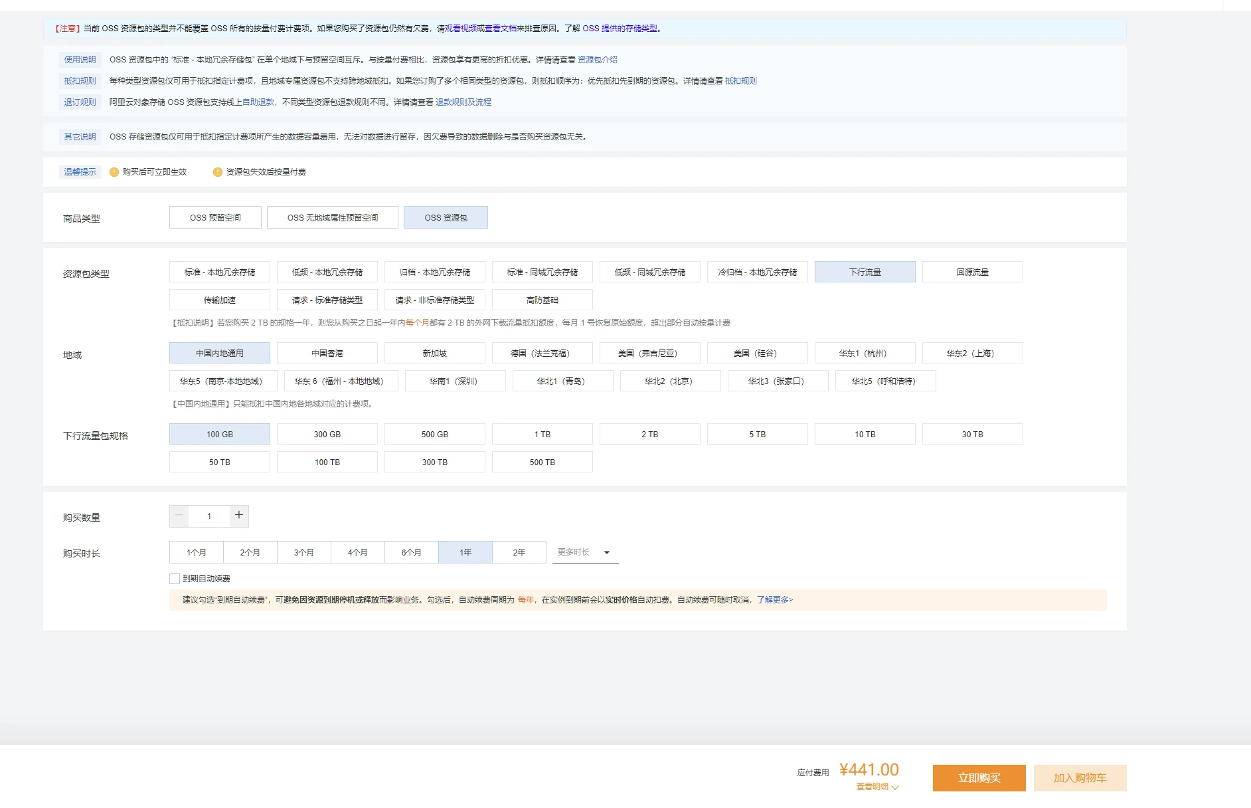Image resolution: width=1251 pixels, height=808 pixels.
Task: Select 传输加速 resource pack type
Action: (x=220, y=300)
